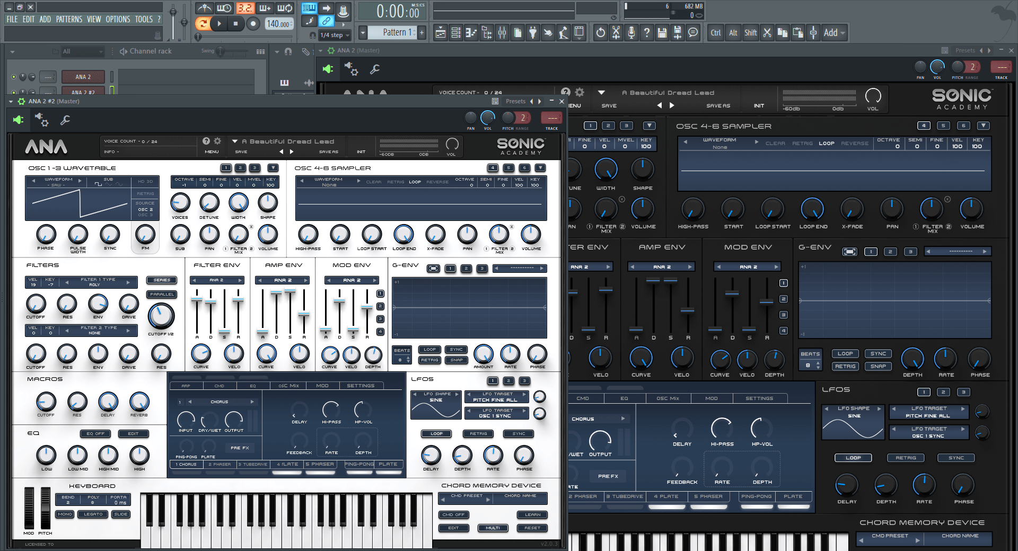Open the 1/4 step snap dropdown

[335, 35]
